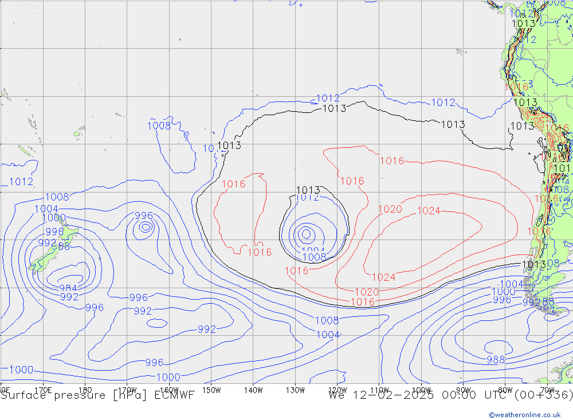Click the black 1013 label atop central low

pos(308,190)
